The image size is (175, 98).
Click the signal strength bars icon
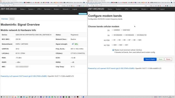coord(73,44)
